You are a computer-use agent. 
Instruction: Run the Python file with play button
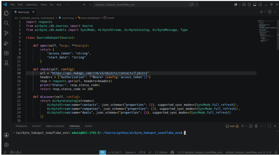261,12
